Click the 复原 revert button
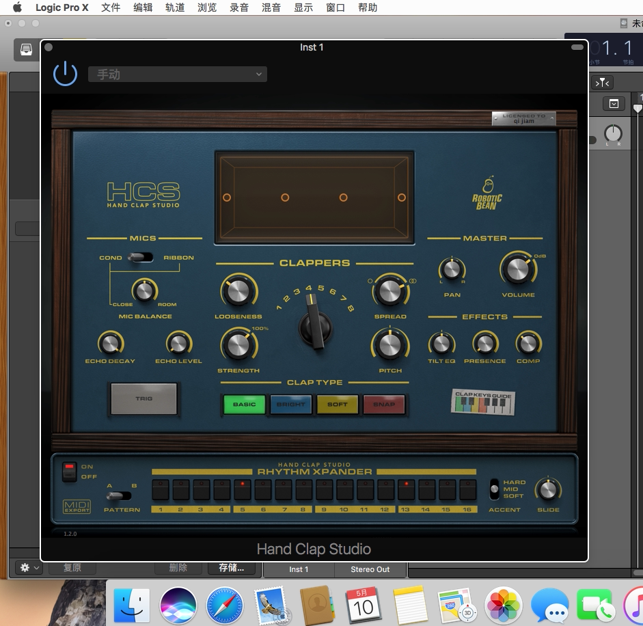Screen dimensions: 643x626 point(72,568)
